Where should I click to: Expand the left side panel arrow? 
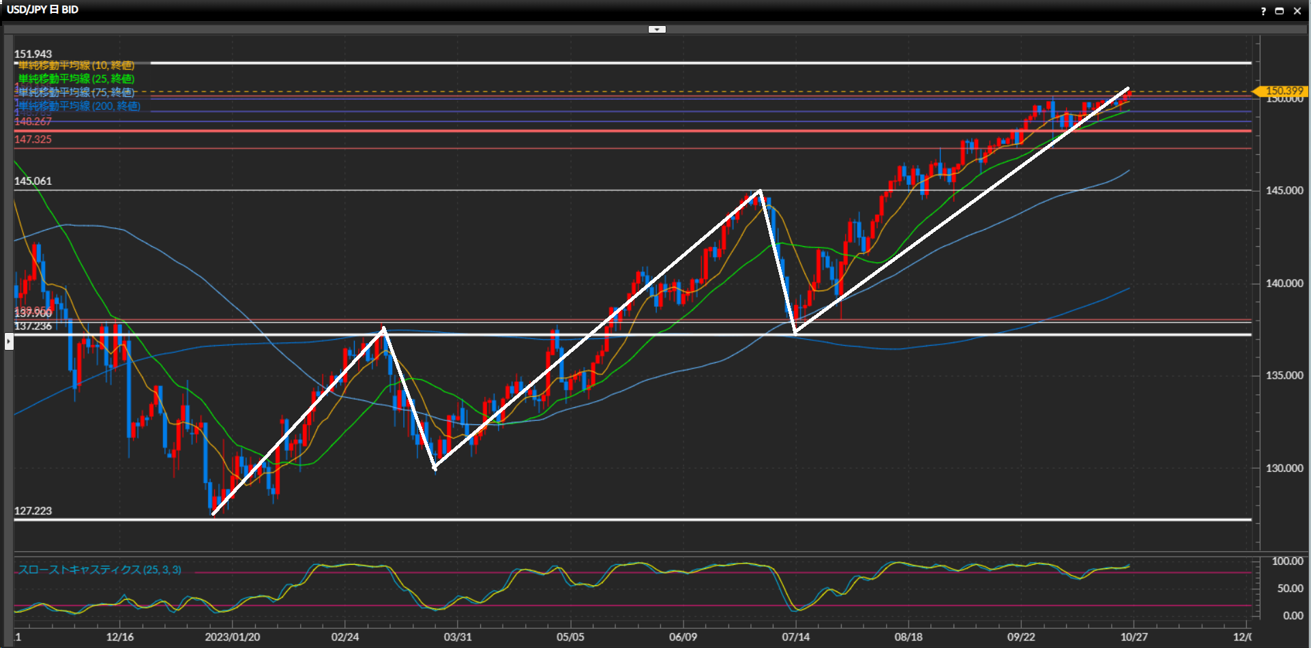9,341
